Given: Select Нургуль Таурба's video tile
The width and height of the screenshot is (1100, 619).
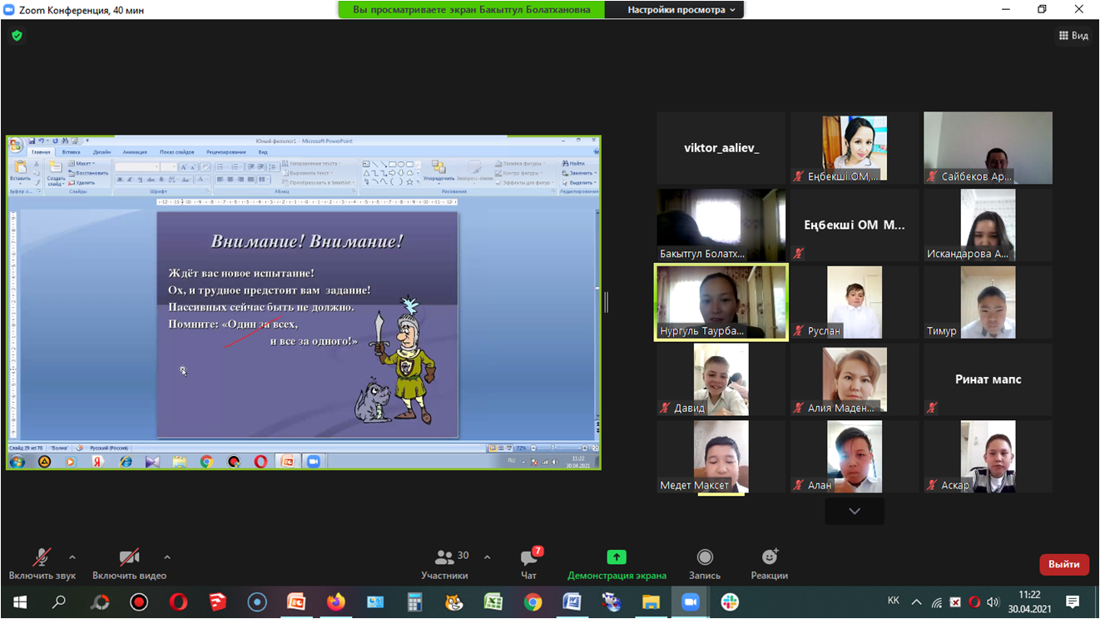Looking at the screenshot, I should [721, 302].
